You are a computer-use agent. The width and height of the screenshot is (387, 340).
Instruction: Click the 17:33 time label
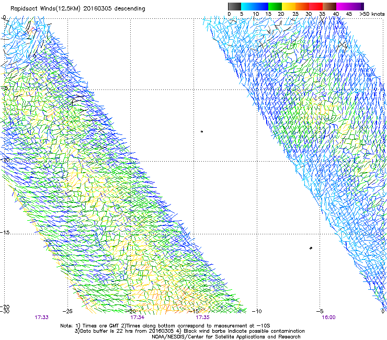click(x=41, y=318)
